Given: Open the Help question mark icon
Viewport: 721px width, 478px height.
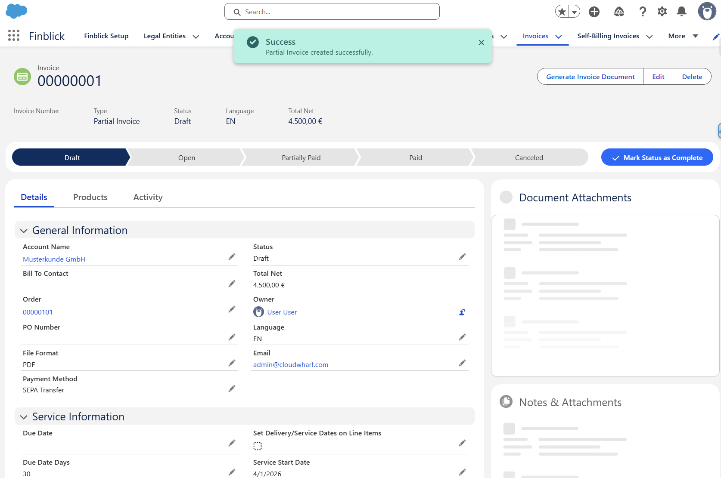Looking at the screenshot, I should coord(643,12).
